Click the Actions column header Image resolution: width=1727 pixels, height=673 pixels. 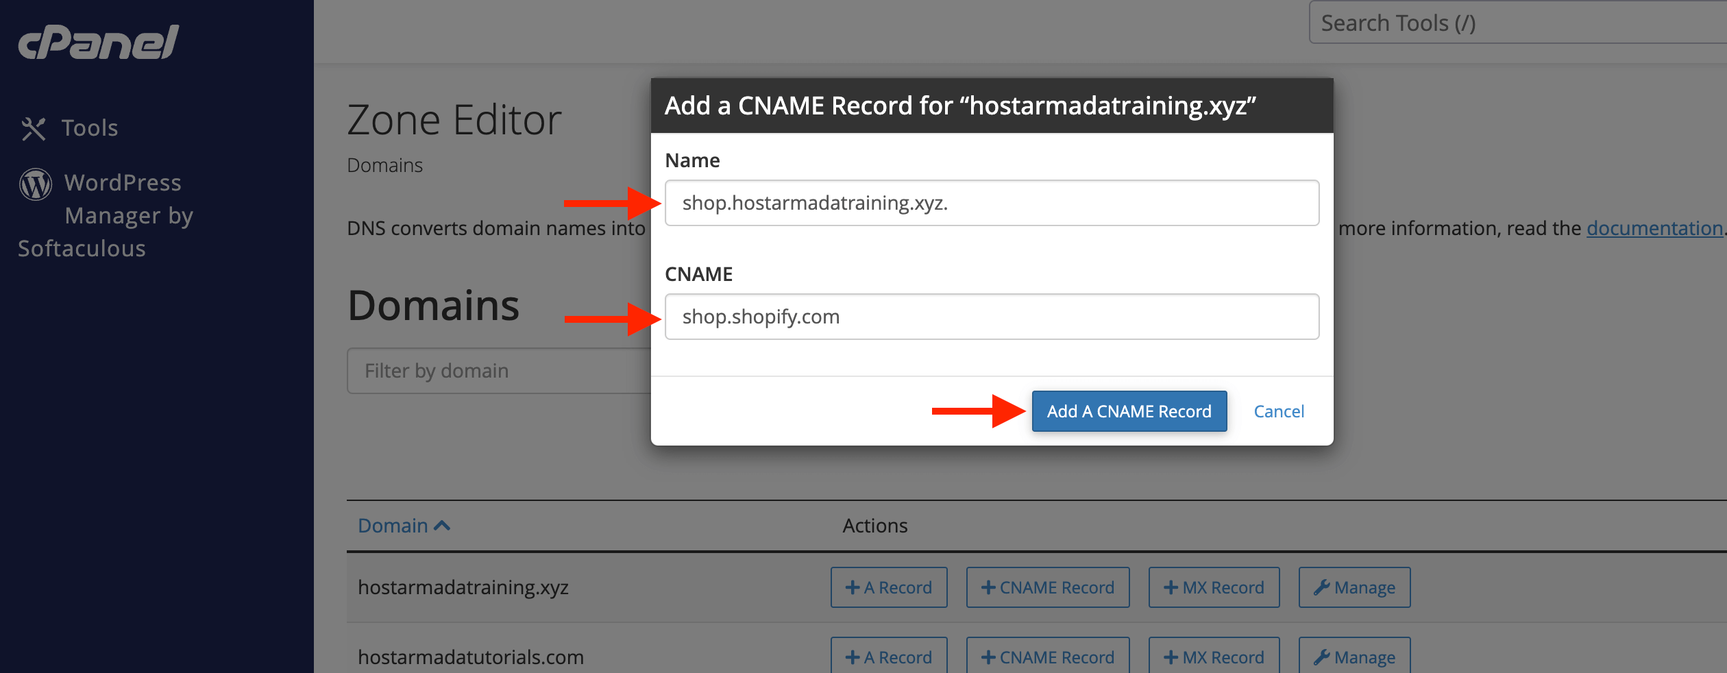tap(875, 526)
